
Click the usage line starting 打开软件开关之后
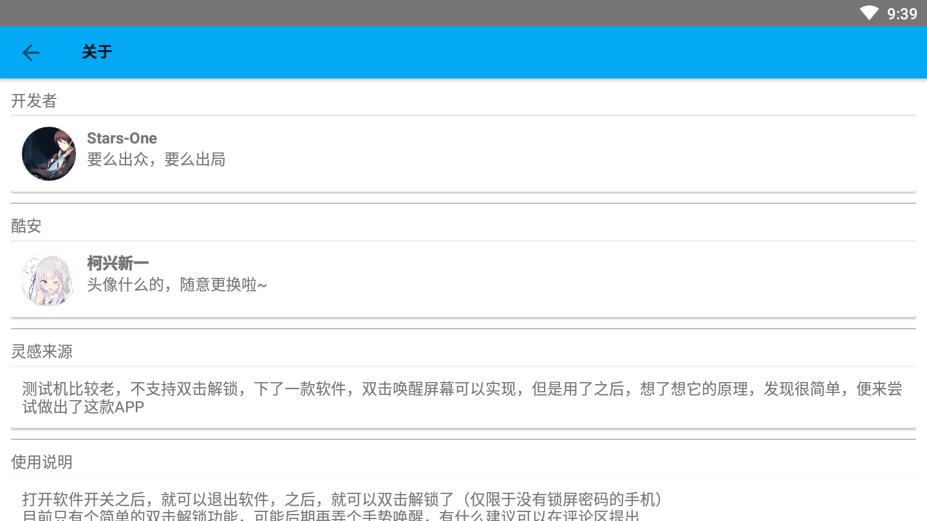coord(343,499)
